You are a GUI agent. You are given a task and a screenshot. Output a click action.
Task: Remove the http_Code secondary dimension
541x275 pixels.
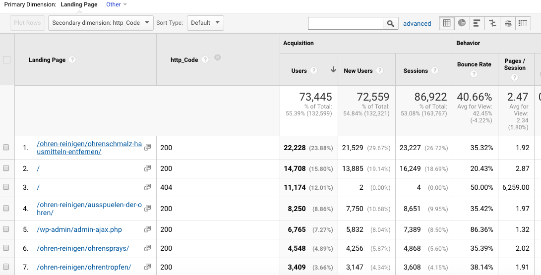point(217,58)
